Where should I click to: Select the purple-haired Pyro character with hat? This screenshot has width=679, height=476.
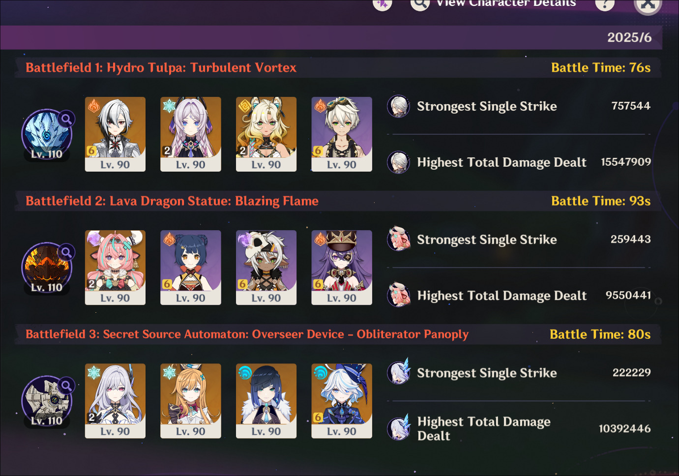click(342, 268)
